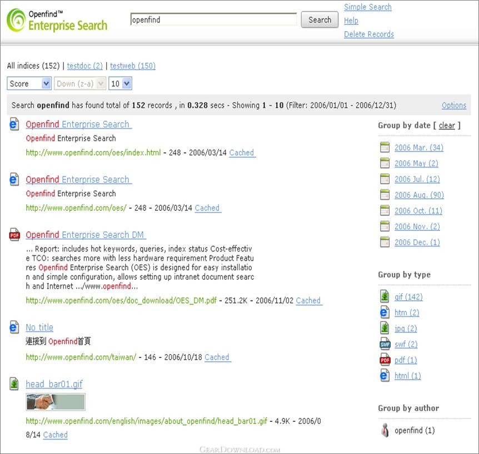The width and height of the screenshot is (479, 454).
Task: Filter results by 2006 Nov. (2)
Action: [x=417, y=226]
